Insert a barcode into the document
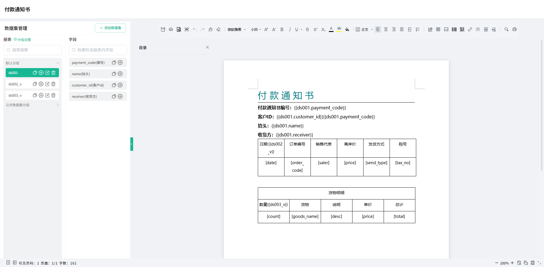Viewport: 544px width, 267px height. pos(454,29)
